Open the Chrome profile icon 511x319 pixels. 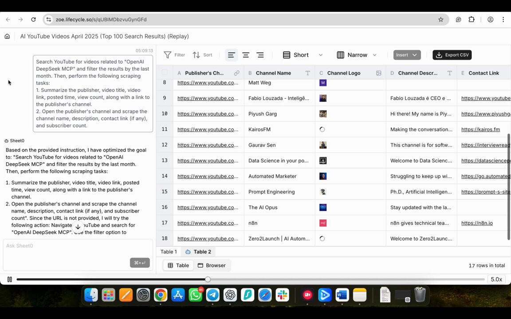point(490,19)
